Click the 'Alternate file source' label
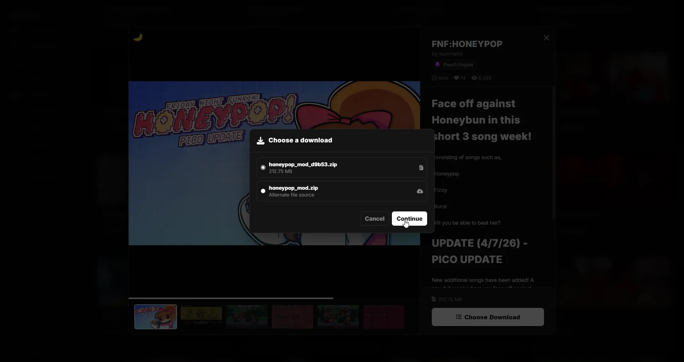 point(291,195)
